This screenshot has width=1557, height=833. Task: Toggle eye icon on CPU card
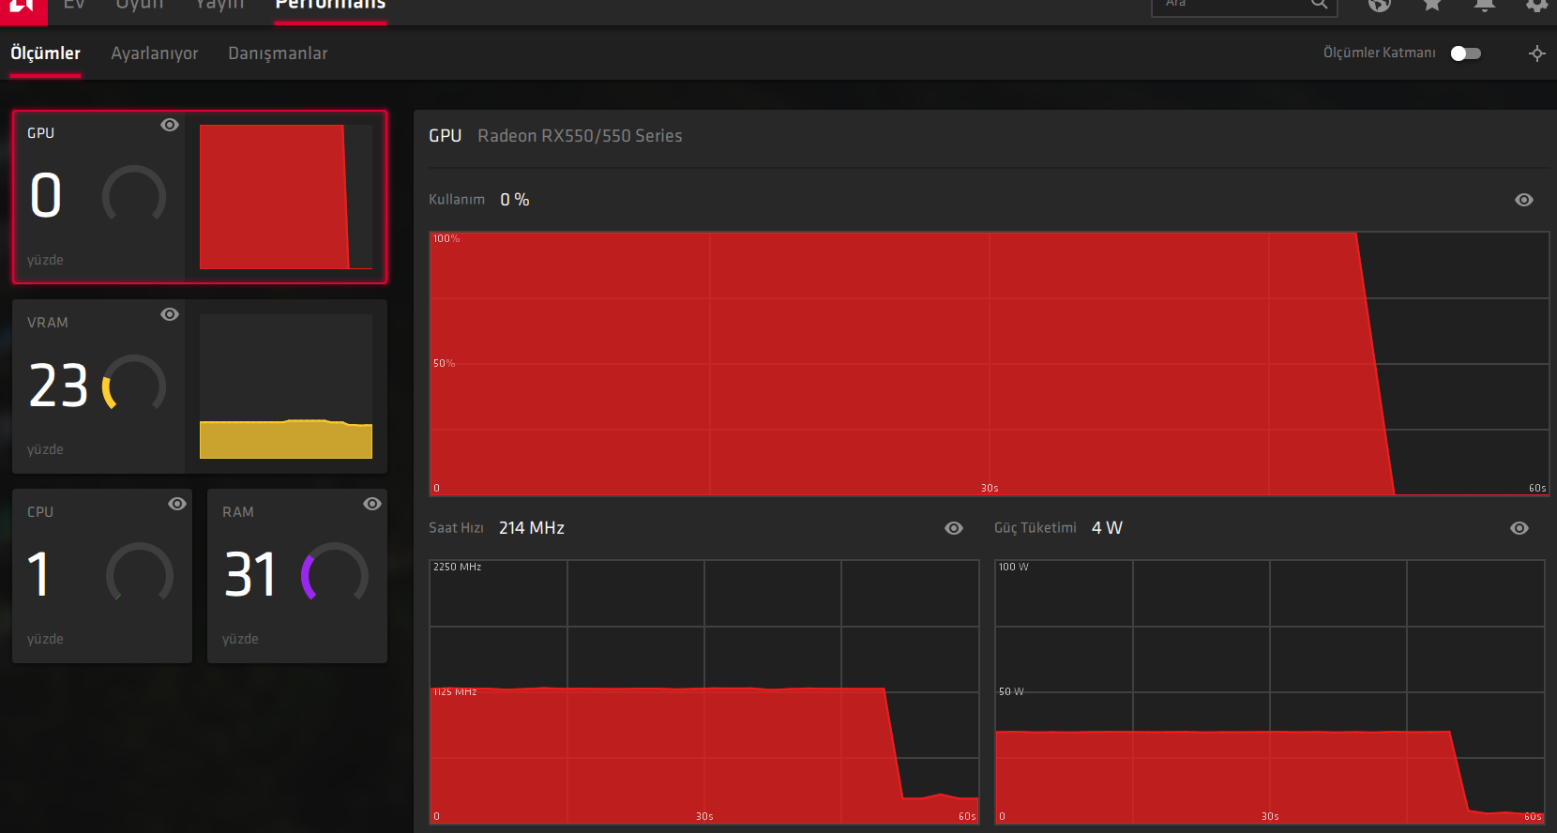[x=177, y=504]
